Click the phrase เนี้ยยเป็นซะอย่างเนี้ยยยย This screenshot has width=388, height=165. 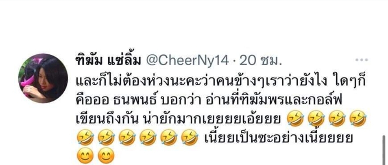pos(279,138)
